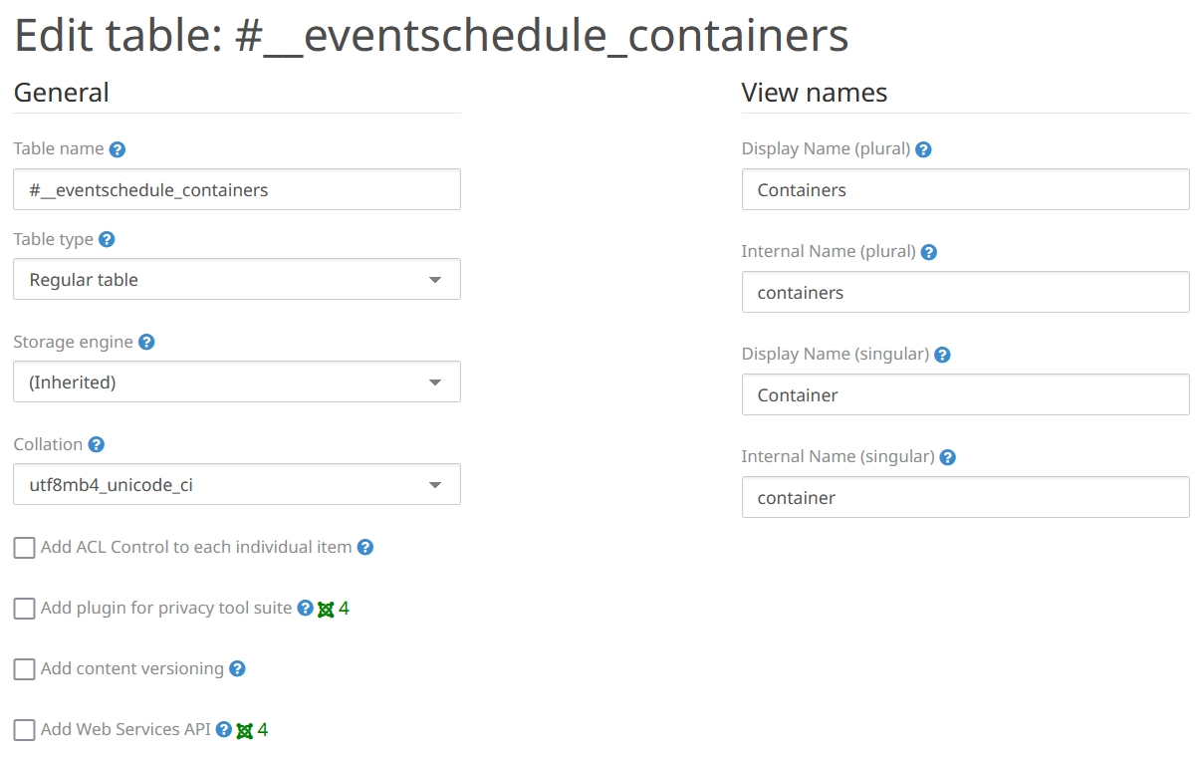Click the help icon beside Table name
This screenshot has height=757, width=1197.
pos(118,149)
